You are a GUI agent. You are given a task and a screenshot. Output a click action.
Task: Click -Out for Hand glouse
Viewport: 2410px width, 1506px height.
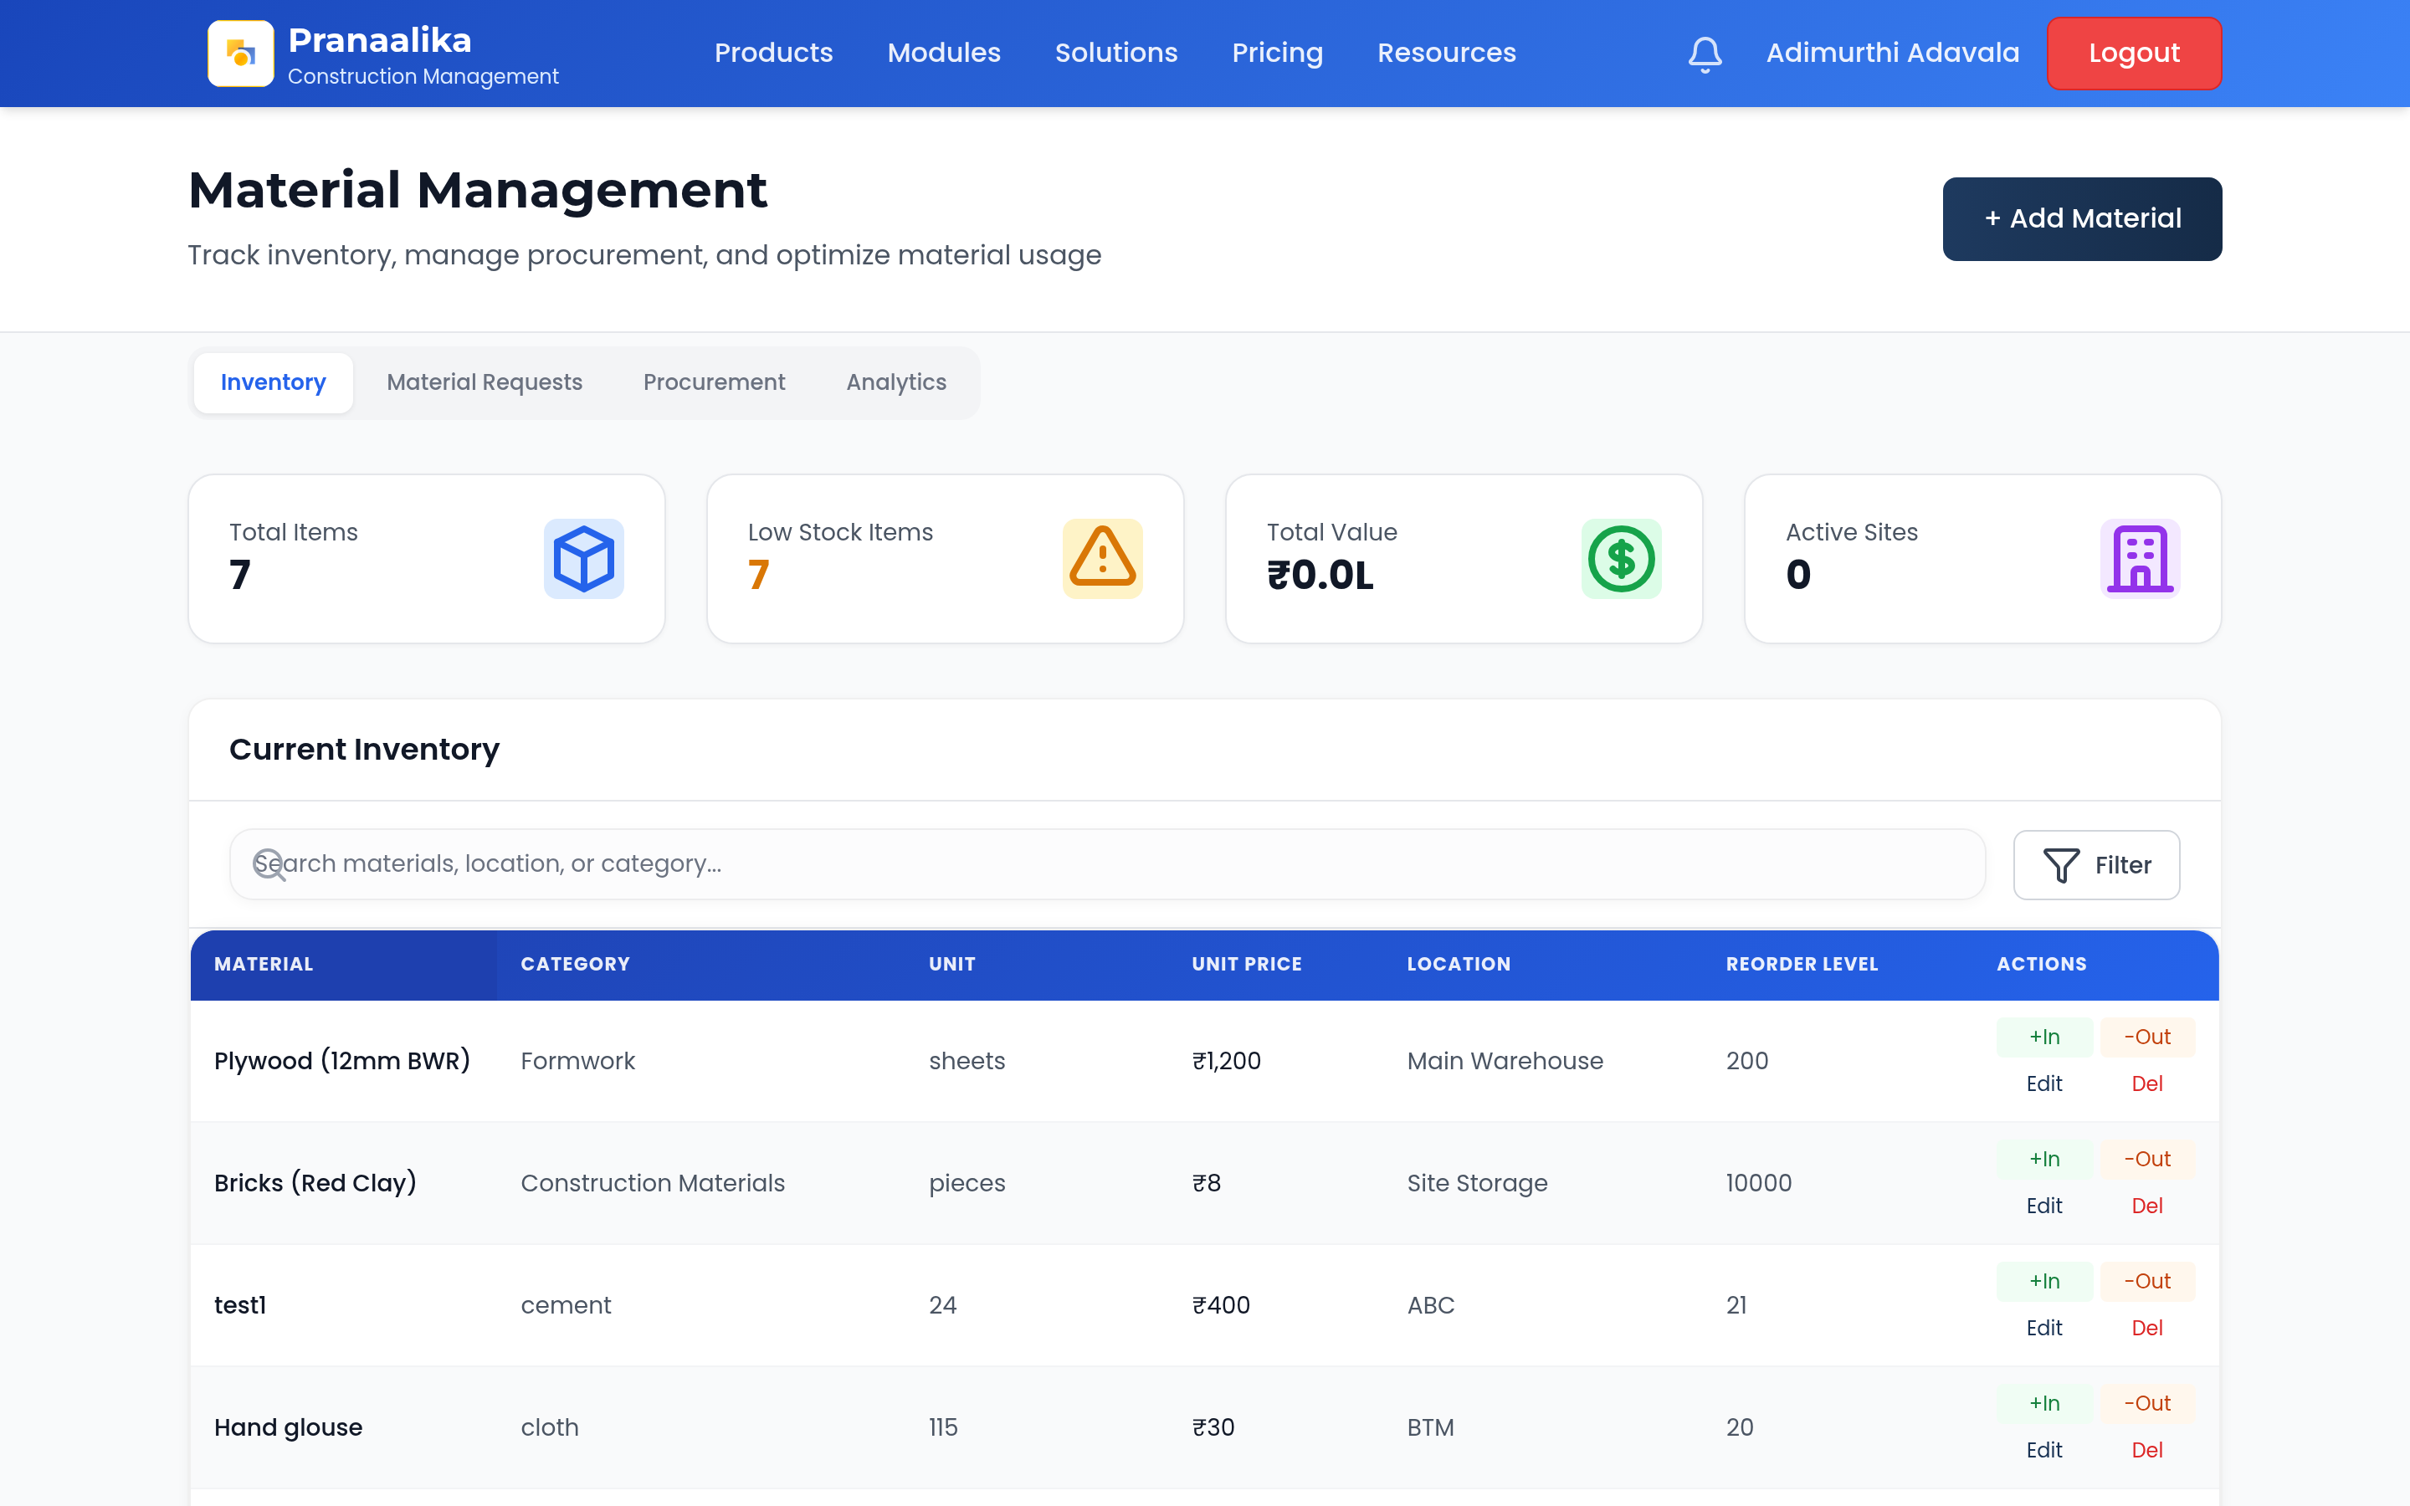pos(2147,1405)
